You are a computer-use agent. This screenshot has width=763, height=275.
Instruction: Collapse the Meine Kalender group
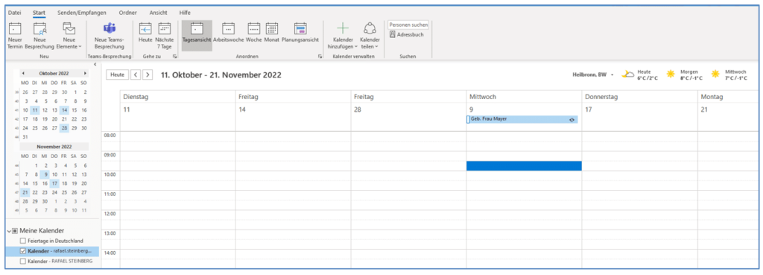(9, 231)
